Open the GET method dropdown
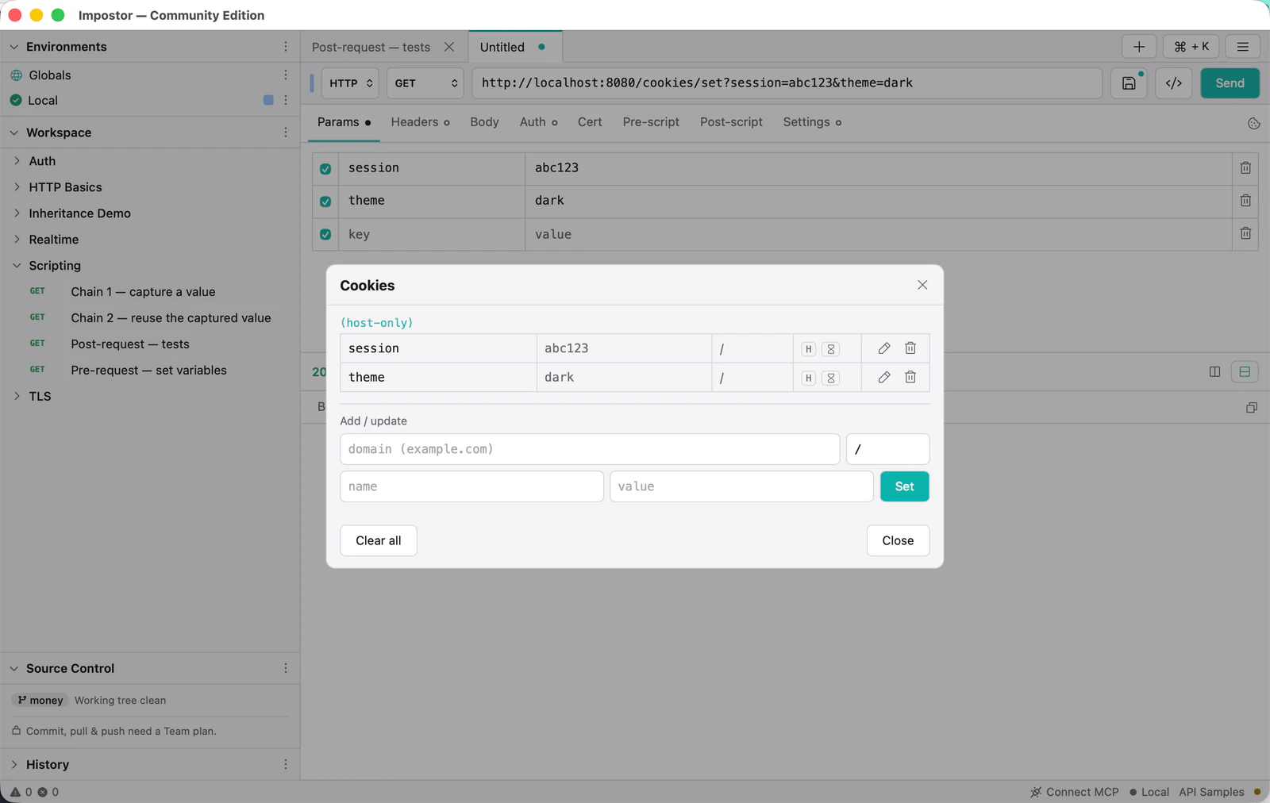Image resolution: width=1270 pixels, height=803 pixels. point(425,83)
